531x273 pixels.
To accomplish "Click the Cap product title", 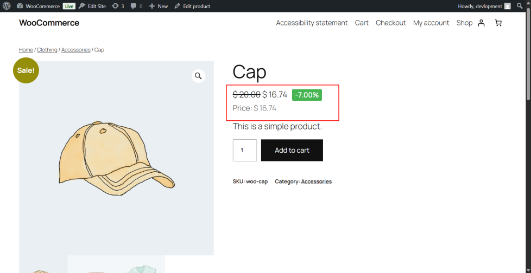I will click(250, 71).
